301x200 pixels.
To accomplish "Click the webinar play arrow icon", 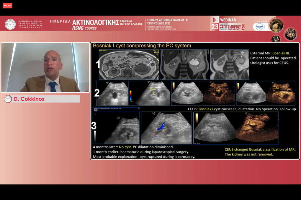I will (x=215, y=20).
